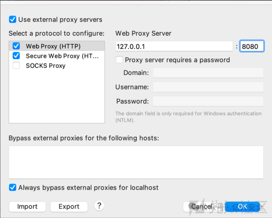Click the Domain input field
The width and height of the screenshot is (272, 218).
208,73
